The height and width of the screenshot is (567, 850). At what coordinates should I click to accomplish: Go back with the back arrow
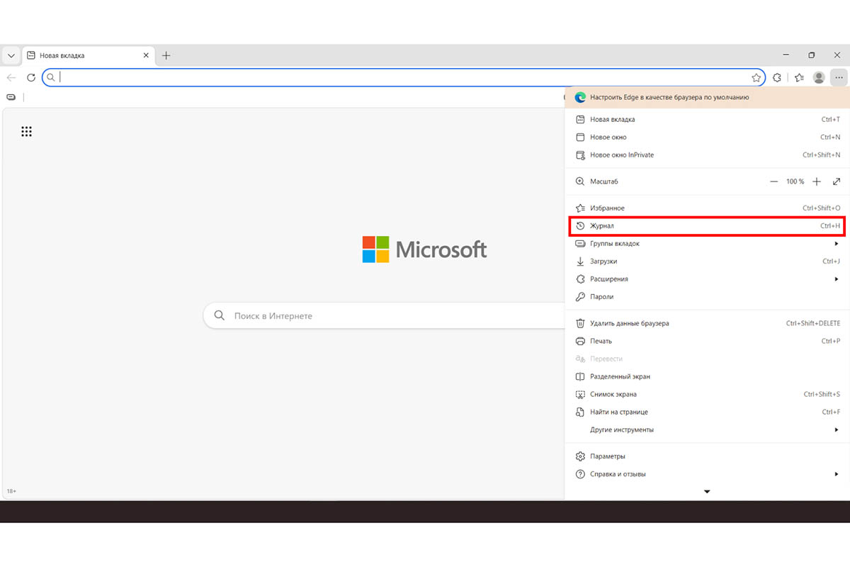(x=11, y=77)
